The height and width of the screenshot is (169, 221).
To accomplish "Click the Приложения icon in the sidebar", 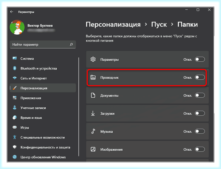I will pyautogui.click(x=15, y=98).
